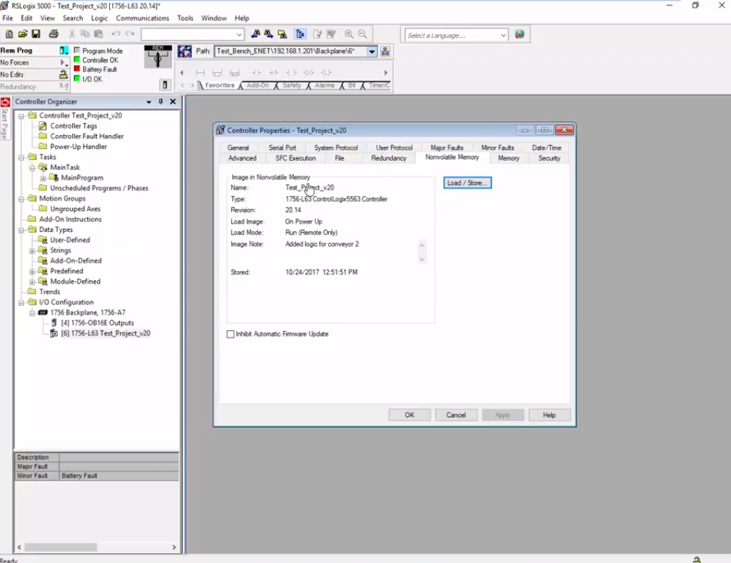
Task: Open the Select a Language dropdown
Action: click(503, 35)
